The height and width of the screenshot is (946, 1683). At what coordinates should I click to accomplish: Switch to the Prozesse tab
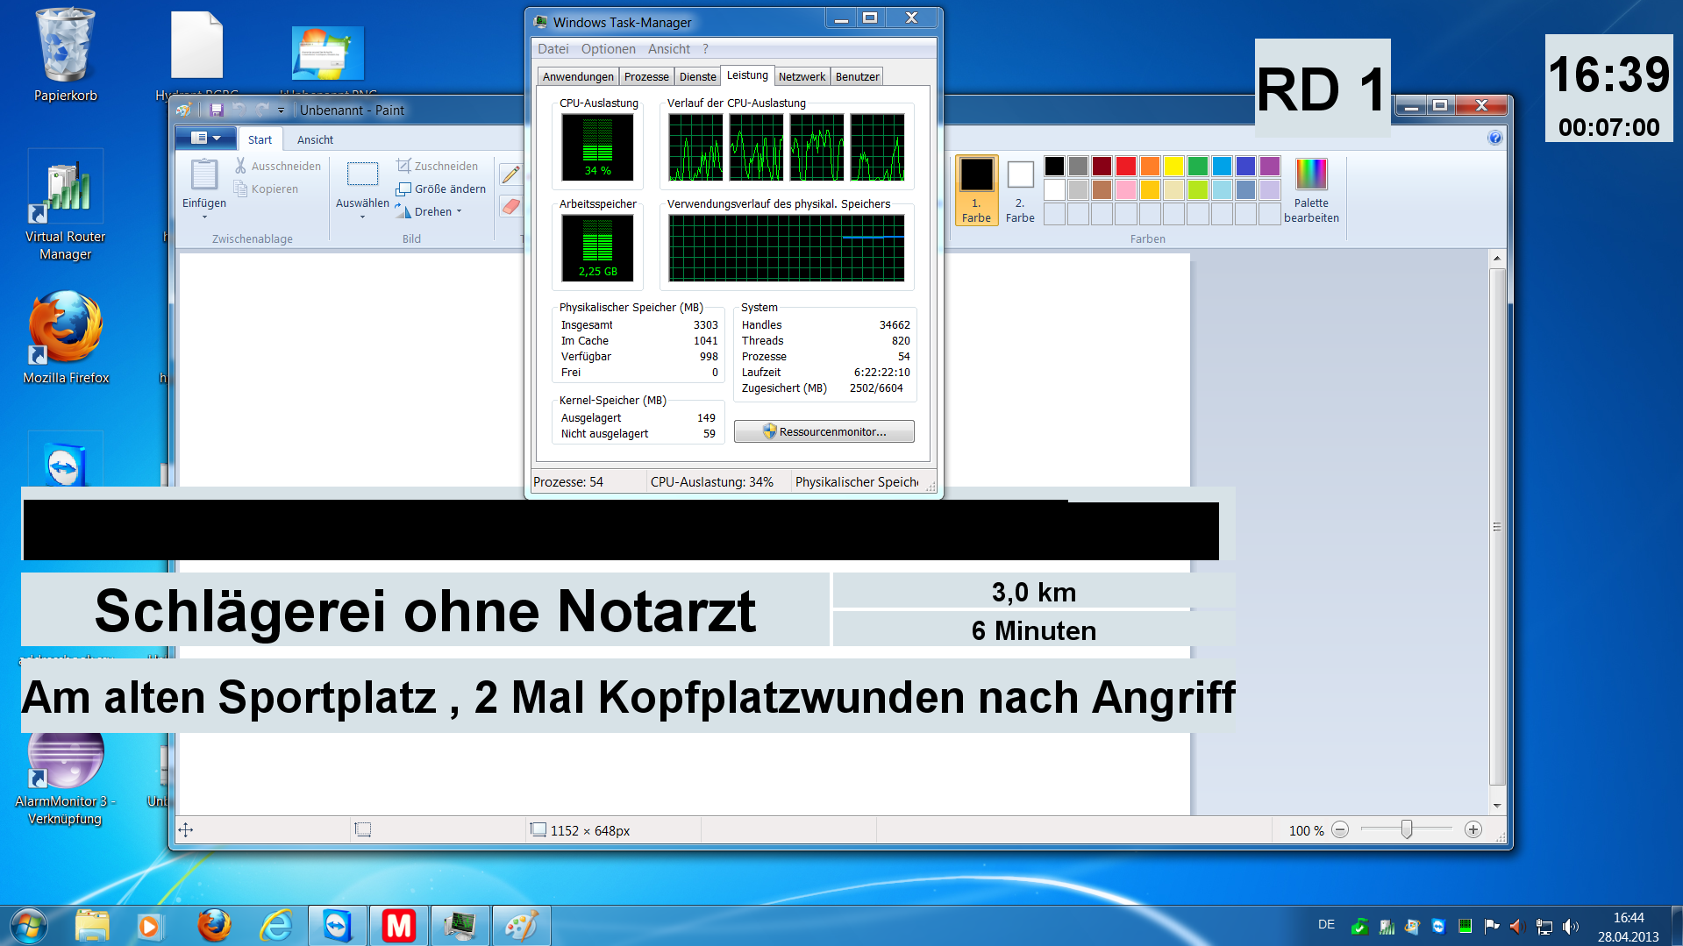(x=645, y=76)
